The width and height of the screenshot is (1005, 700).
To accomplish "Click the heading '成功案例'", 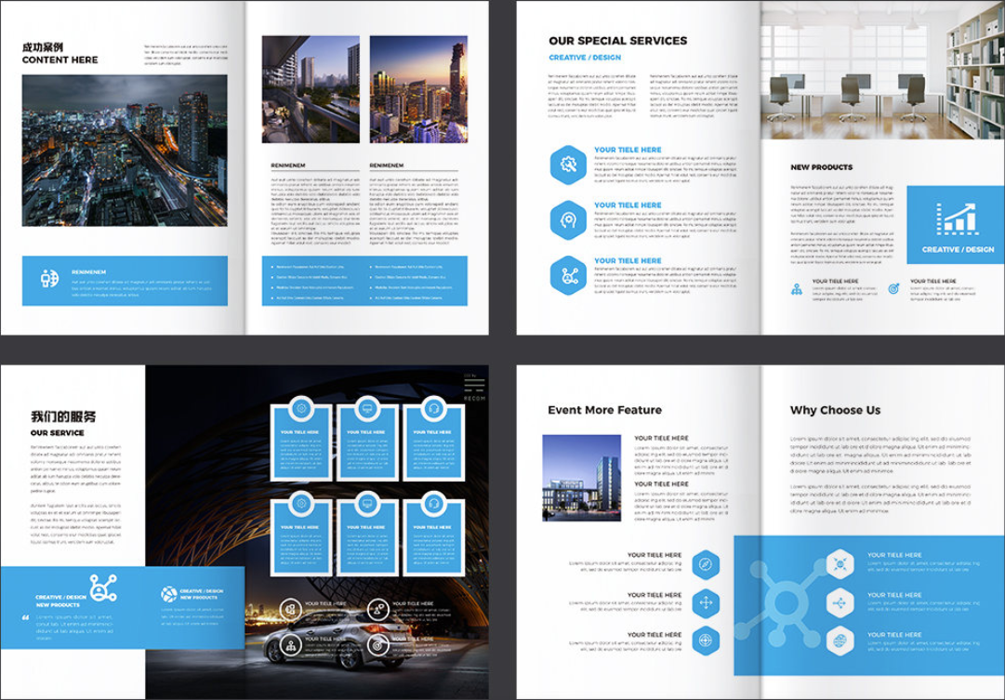I will click(43, 46).
